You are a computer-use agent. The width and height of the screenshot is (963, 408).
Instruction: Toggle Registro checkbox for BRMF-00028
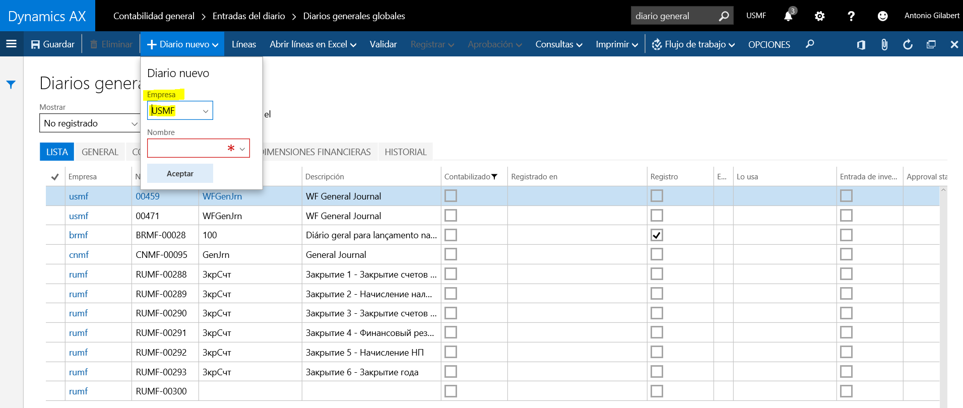point(657,235)
